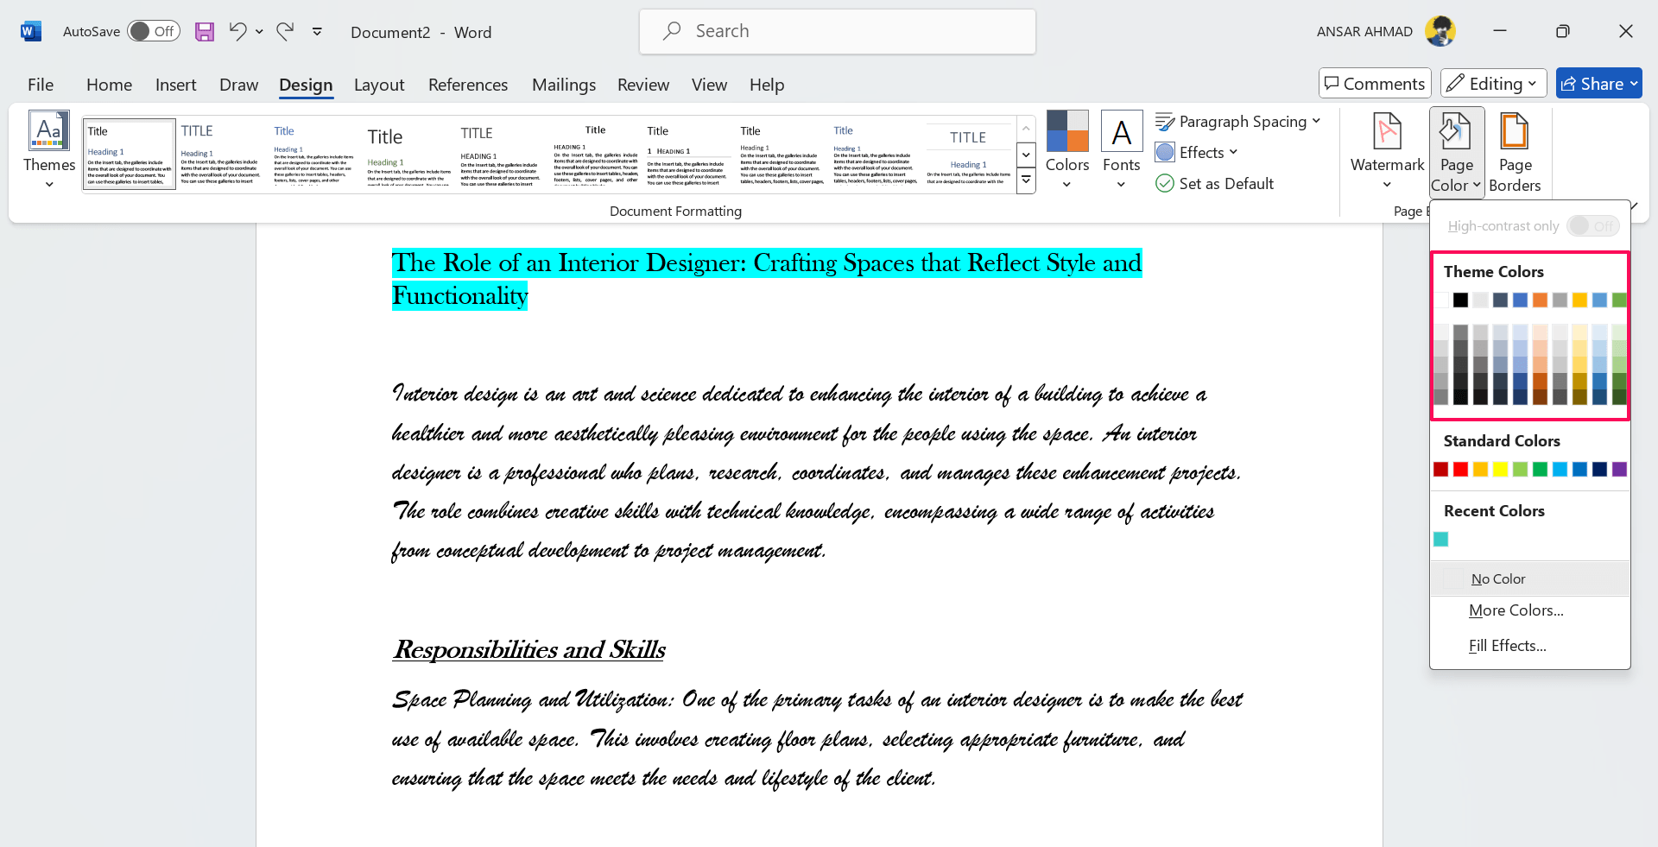Toggle AutoSave switch

[154, 31]
